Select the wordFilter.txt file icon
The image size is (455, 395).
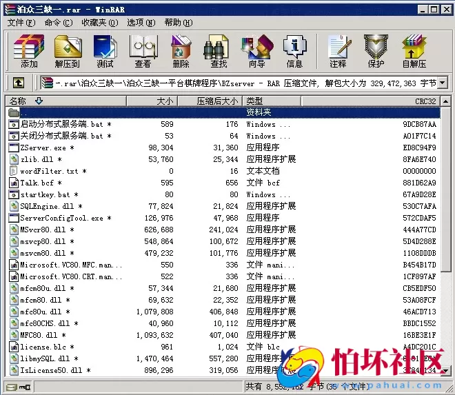point(13,171)
